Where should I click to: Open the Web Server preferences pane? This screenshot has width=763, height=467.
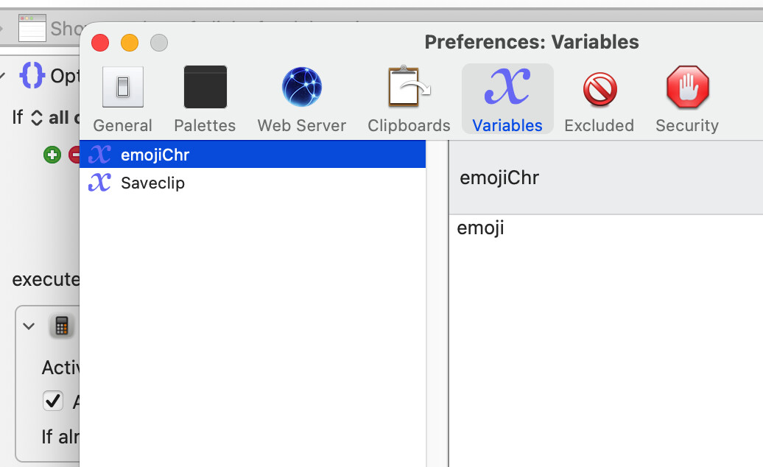pyautogui.click(x=301, y=99)
